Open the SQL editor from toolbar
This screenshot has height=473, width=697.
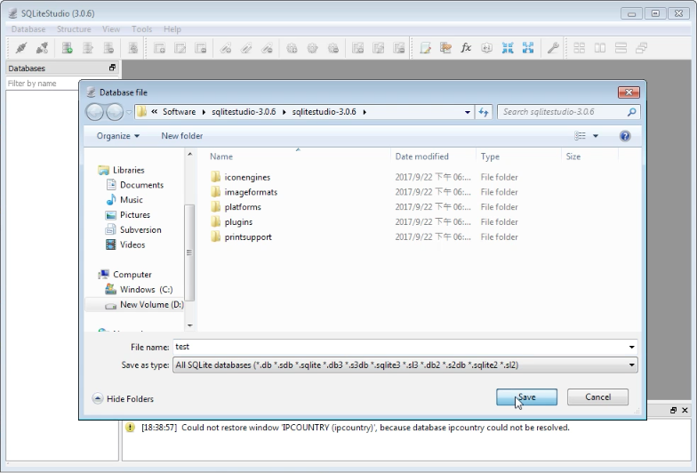425,48
